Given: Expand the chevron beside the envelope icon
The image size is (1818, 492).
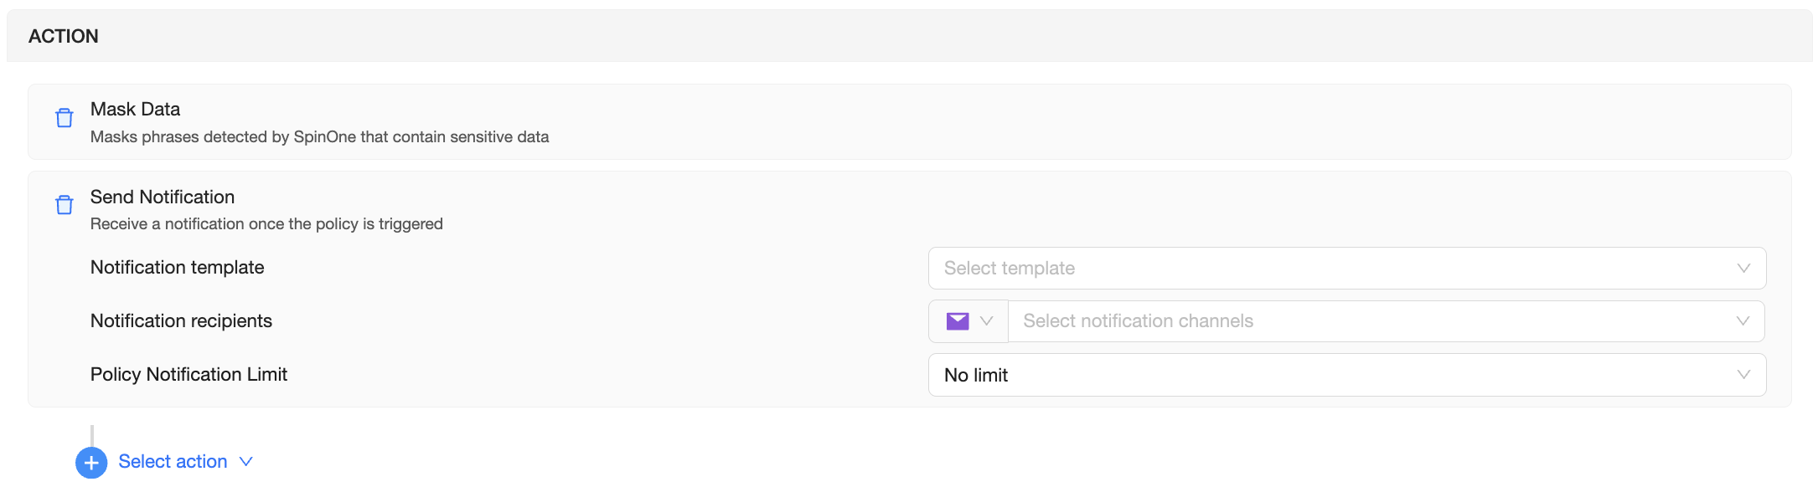Looking at the screenshot, I should coord(987,321).
